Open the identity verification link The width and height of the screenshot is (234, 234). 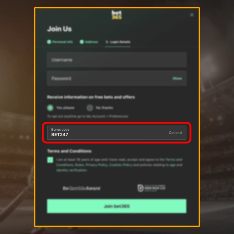tap(72, 170)
